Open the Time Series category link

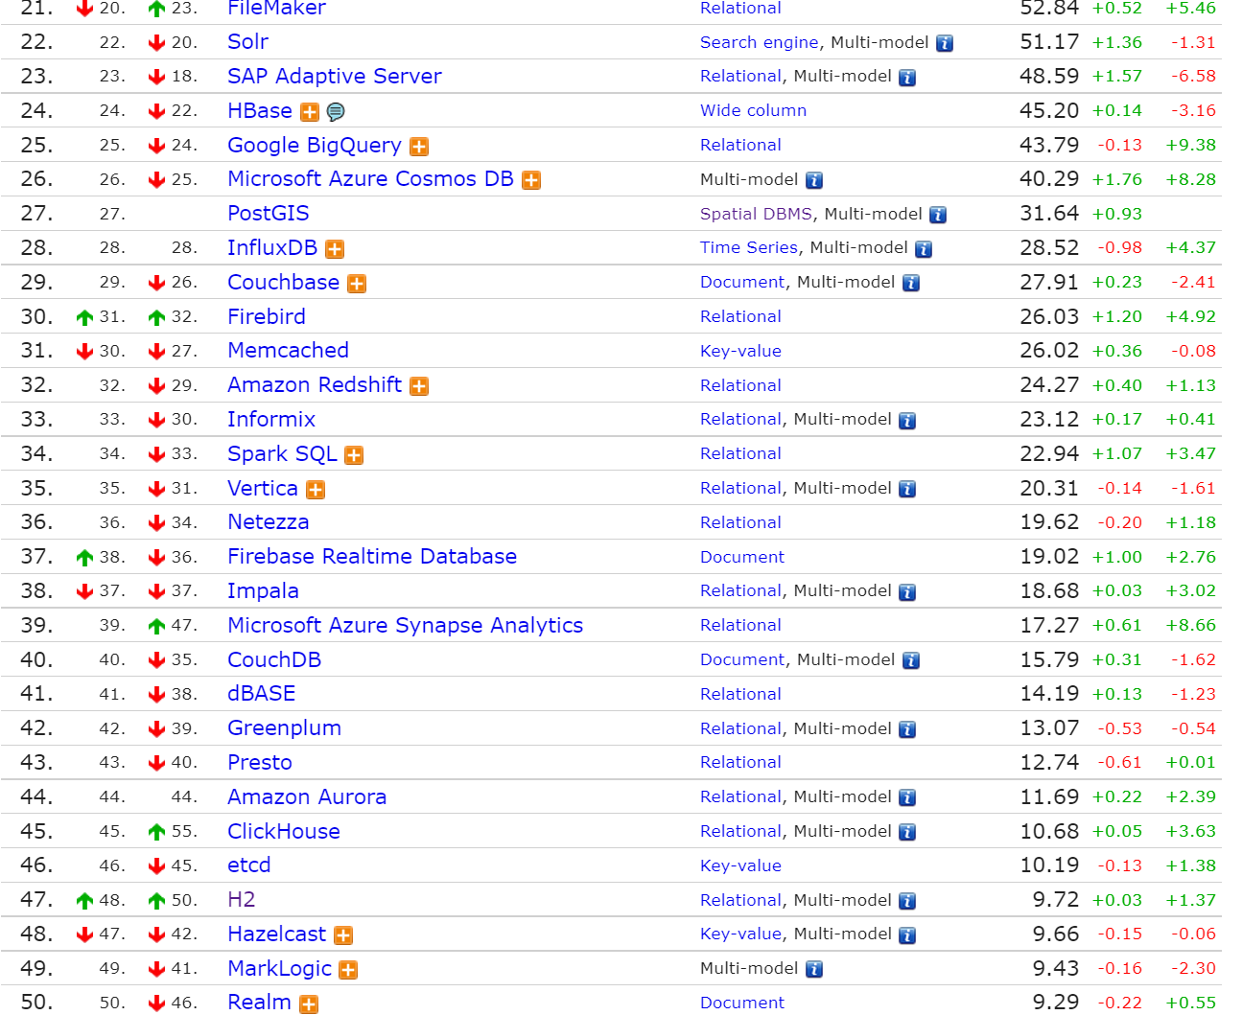point(749,248)
